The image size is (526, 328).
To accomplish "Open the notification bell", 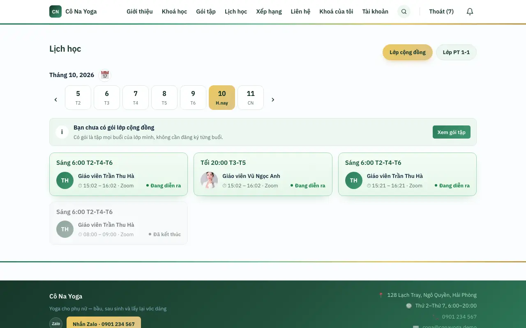I will [x=470, y=11].
